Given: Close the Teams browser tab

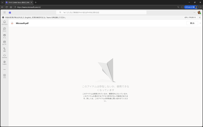Looking at the screenshot, I should point(31,2).
